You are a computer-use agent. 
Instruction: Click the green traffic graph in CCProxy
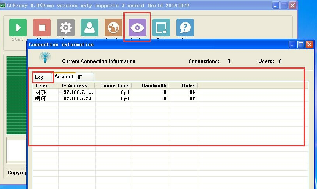point(17,95)
